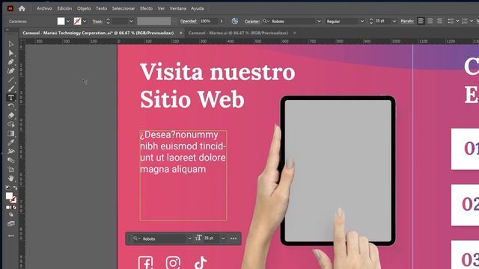Click the control bar fill swatch

coord(61,21)
